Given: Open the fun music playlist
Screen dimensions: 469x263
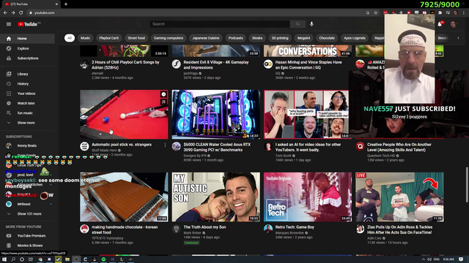Looking at the screenshot, I should [x=28, y=113].
